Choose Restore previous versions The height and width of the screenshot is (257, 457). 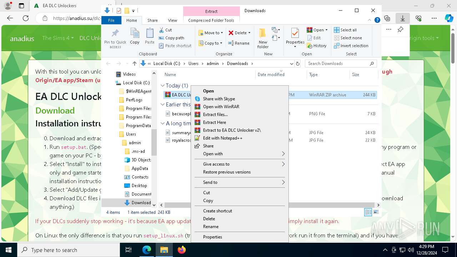pos(240,172)
